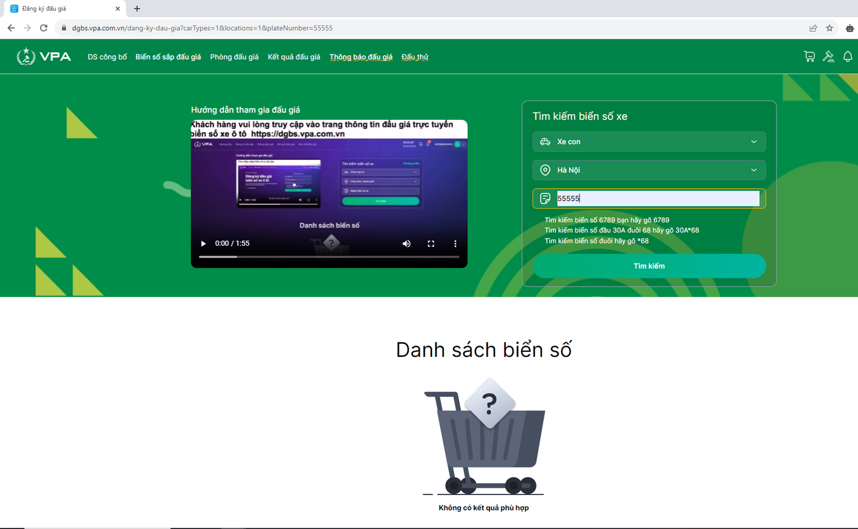Open the notifications bell icon

coord(848,57)
